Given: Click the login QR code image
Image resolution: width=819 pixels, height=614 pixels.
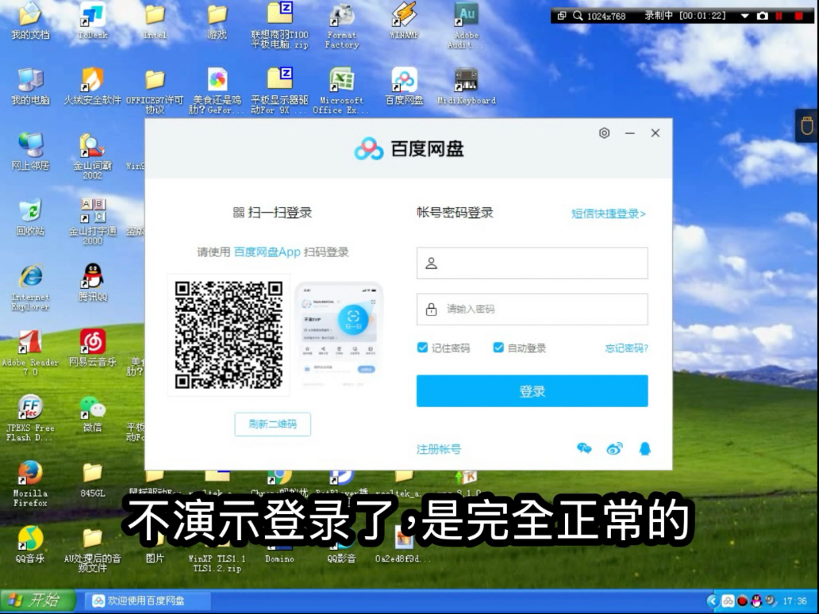Looking at the screenshot, I should click(229, 335).
